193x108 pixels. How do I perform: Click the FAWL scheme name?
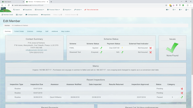pos(72,48)
